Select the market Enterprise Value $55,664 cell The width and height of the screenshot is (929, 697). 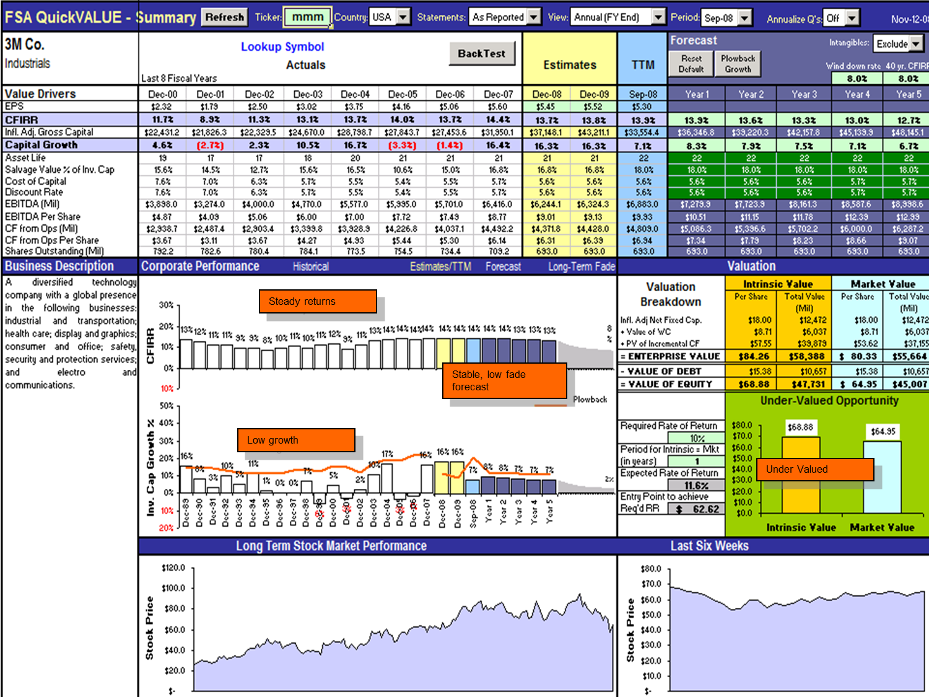pyautogui.click(x=907, y=356)
